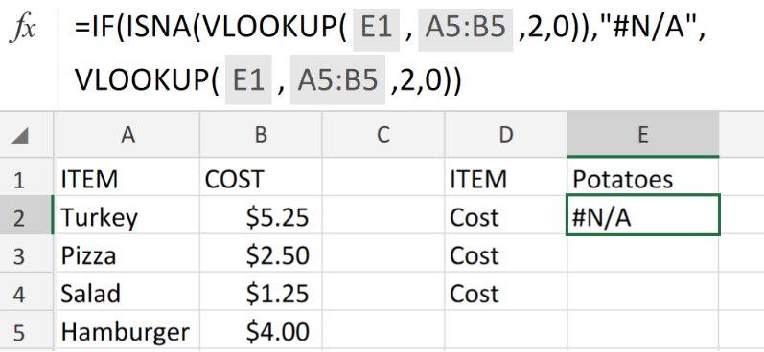Select the Potatoes cell
The image size is (764, 352).
coord(642,179)
